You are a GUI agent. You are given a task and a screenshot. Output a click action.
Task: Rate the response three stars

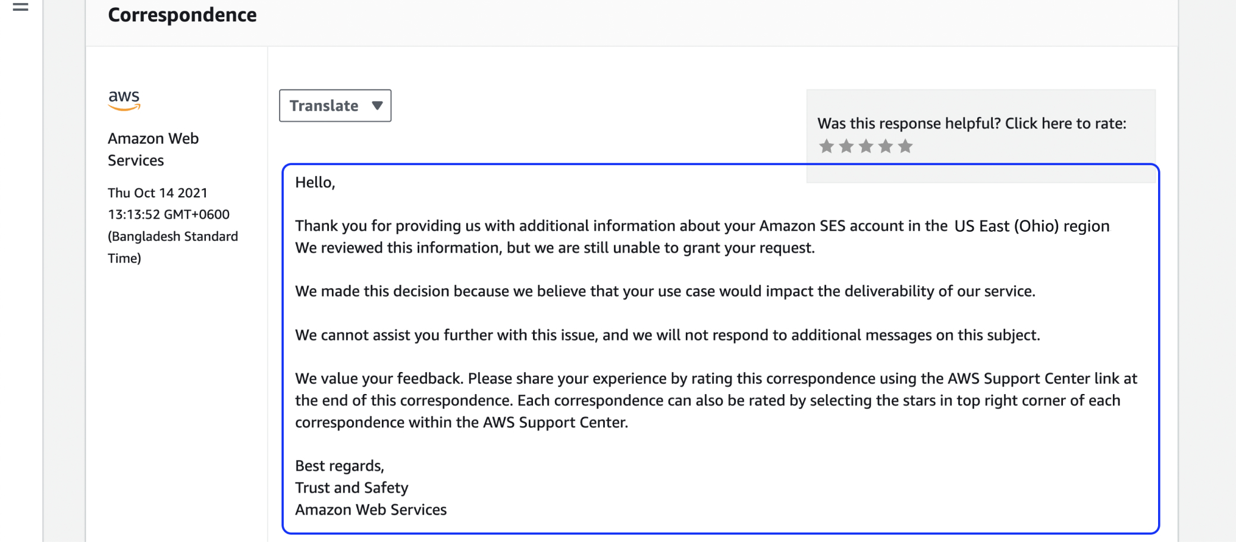tap(866, 146)
